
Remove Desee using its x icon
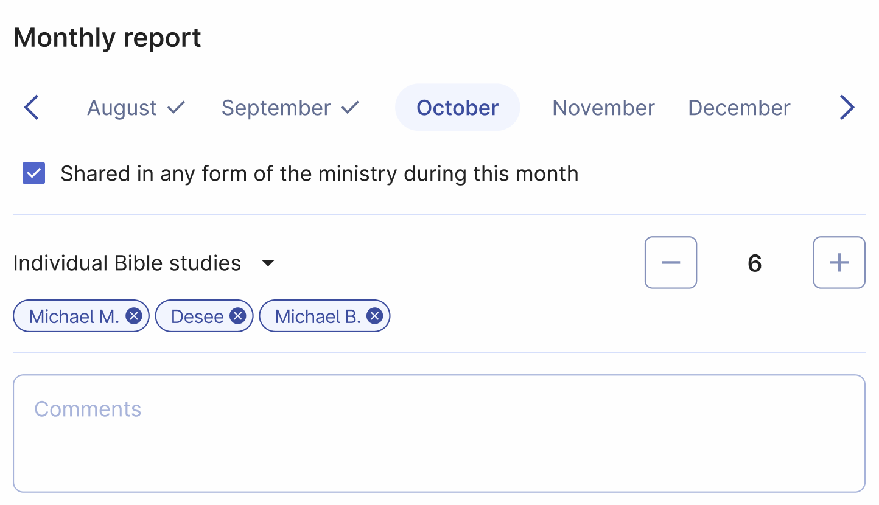[238, 315]
